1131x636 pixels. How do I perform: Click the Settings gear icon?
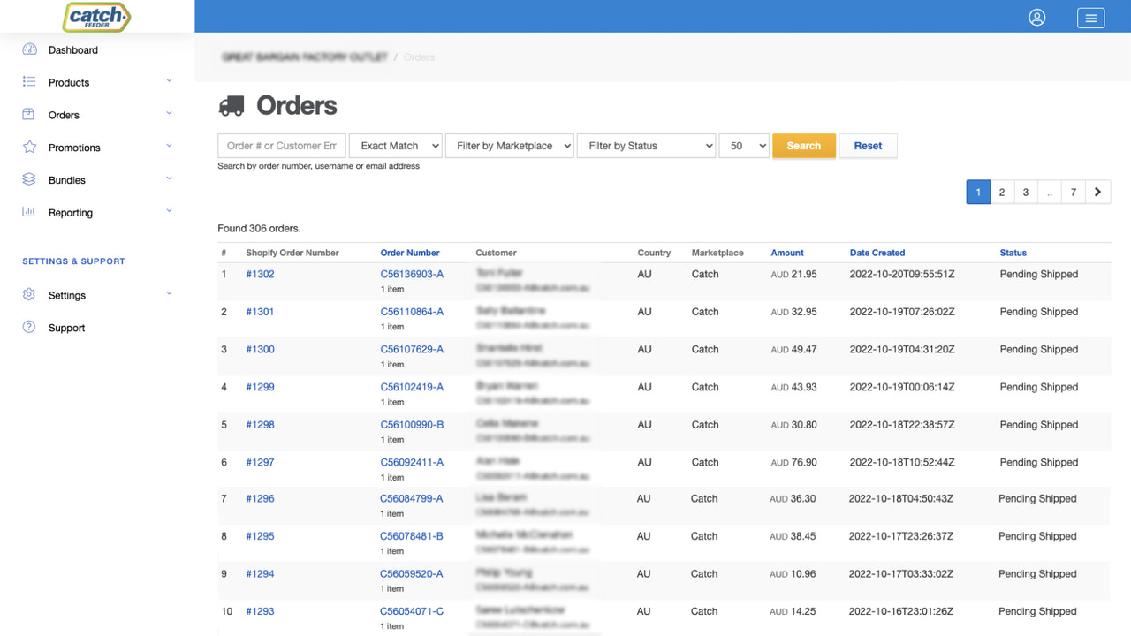pyautogui.click(x=27, y=295)
